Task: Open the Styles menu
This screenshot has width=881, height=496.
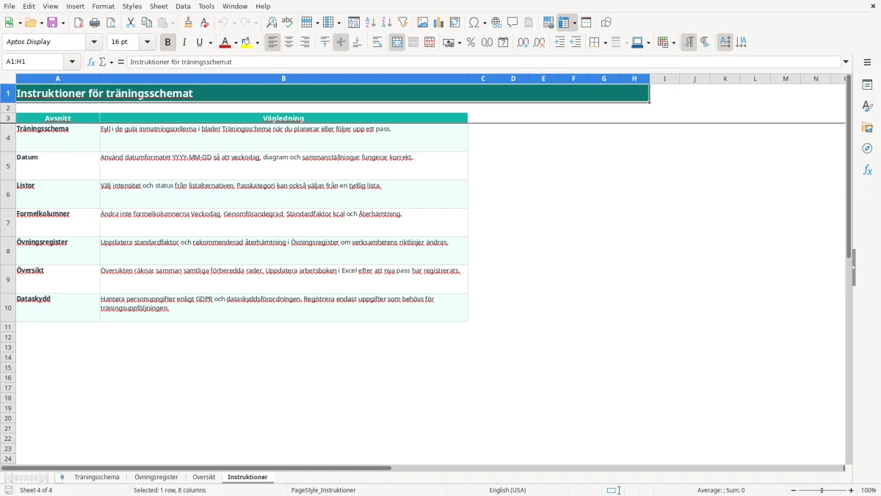Action: 132,6
